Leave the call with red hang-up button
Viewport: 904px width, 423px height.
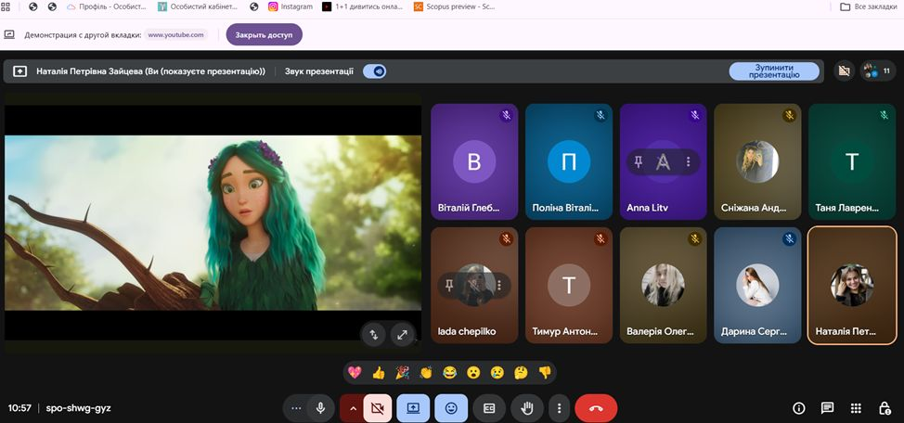point(596,408)
